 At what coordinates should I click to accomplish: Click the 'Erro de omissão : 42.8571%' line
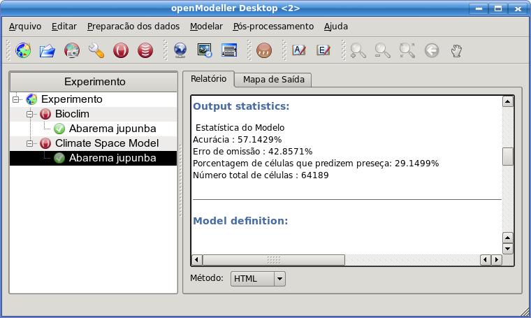252,152
